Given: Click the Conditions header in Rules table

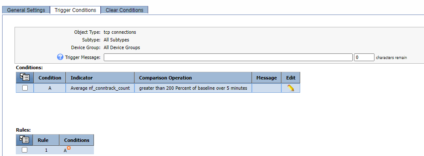Looking at the screenshot, I should (x=76, y=140).
